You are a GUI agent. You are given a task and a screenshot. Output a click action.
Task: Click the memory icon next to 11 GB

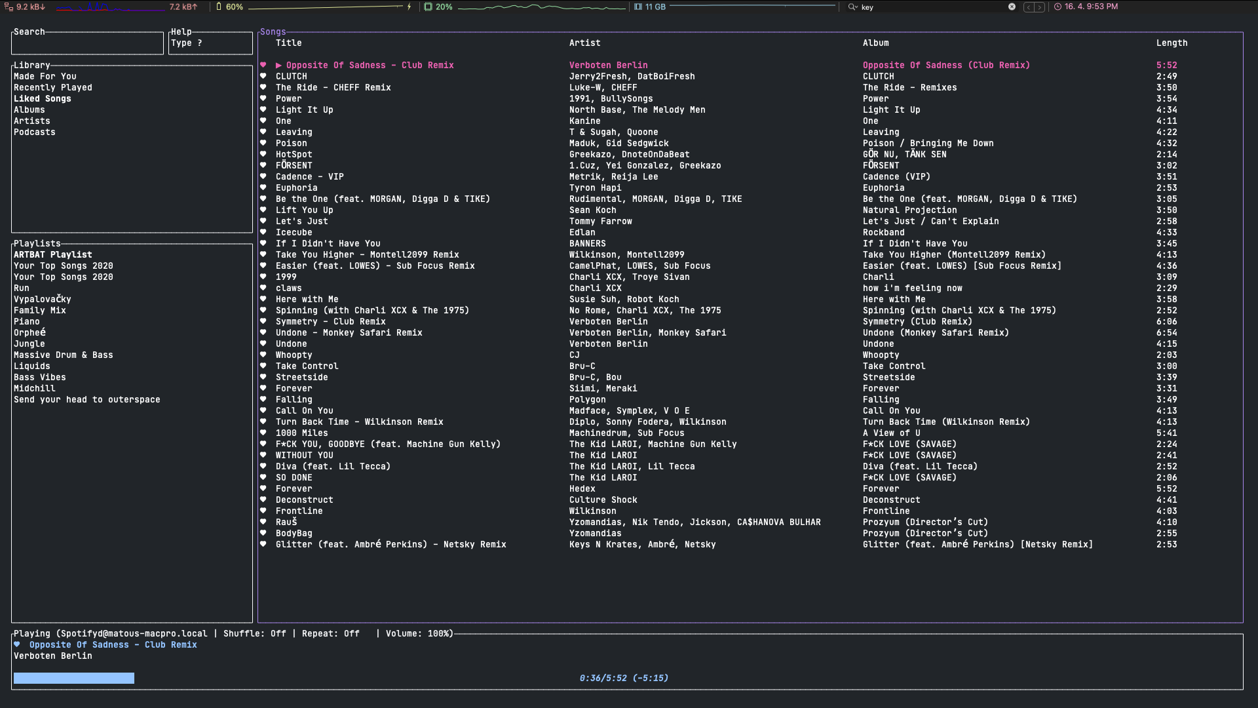click(638, 7)
